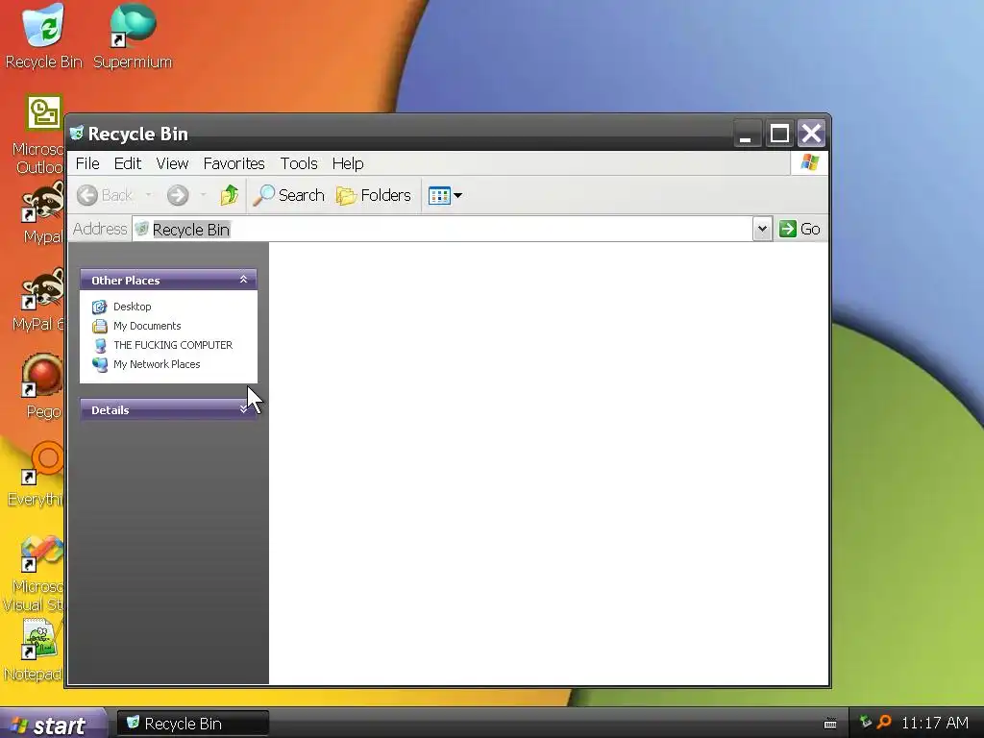The height and width of the screenshot is (738, 984).
Task: Click the Recycle Bin icon in the address bar
Action: [x=142, y=229]
